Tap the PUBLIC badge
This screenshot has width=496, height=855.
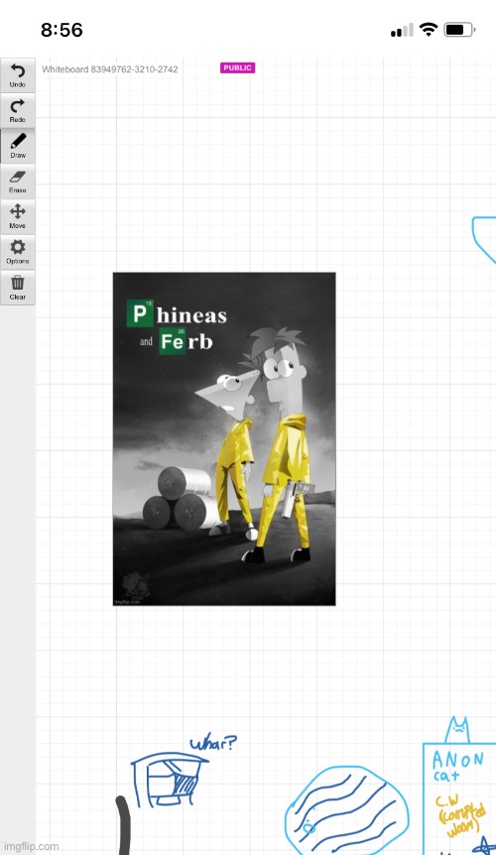237,67
